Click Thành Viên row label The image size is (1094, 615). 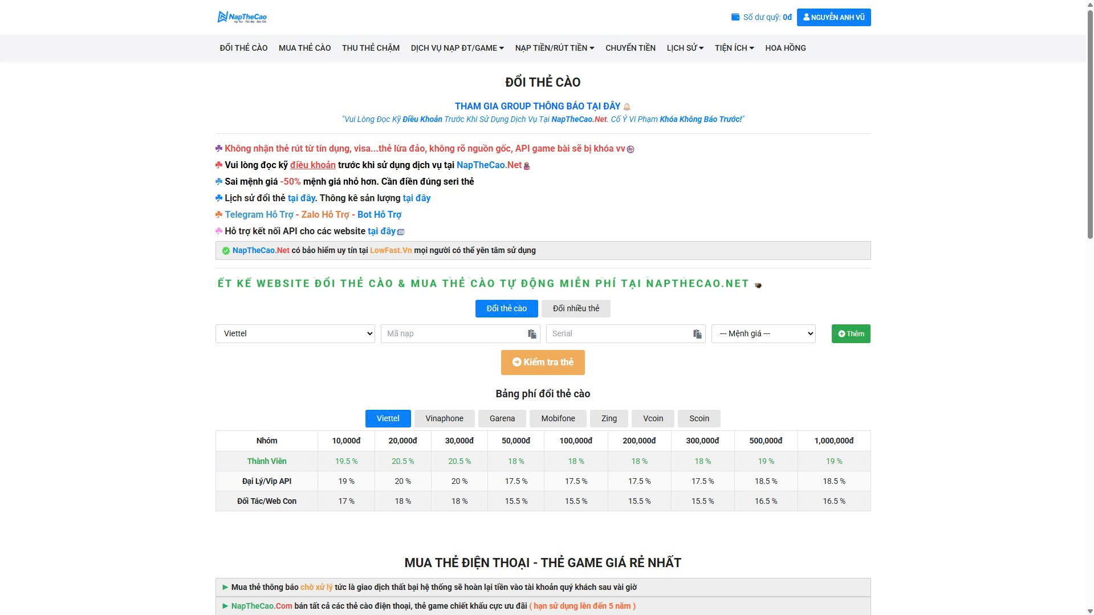coord(266,461)
